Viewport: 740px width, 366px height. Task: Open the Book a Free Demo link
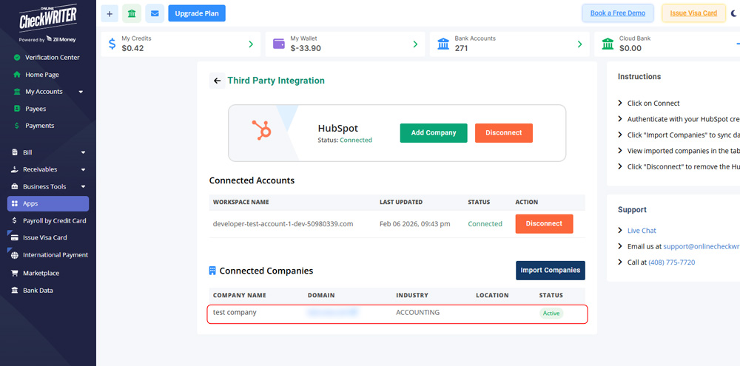coord(618,13)
